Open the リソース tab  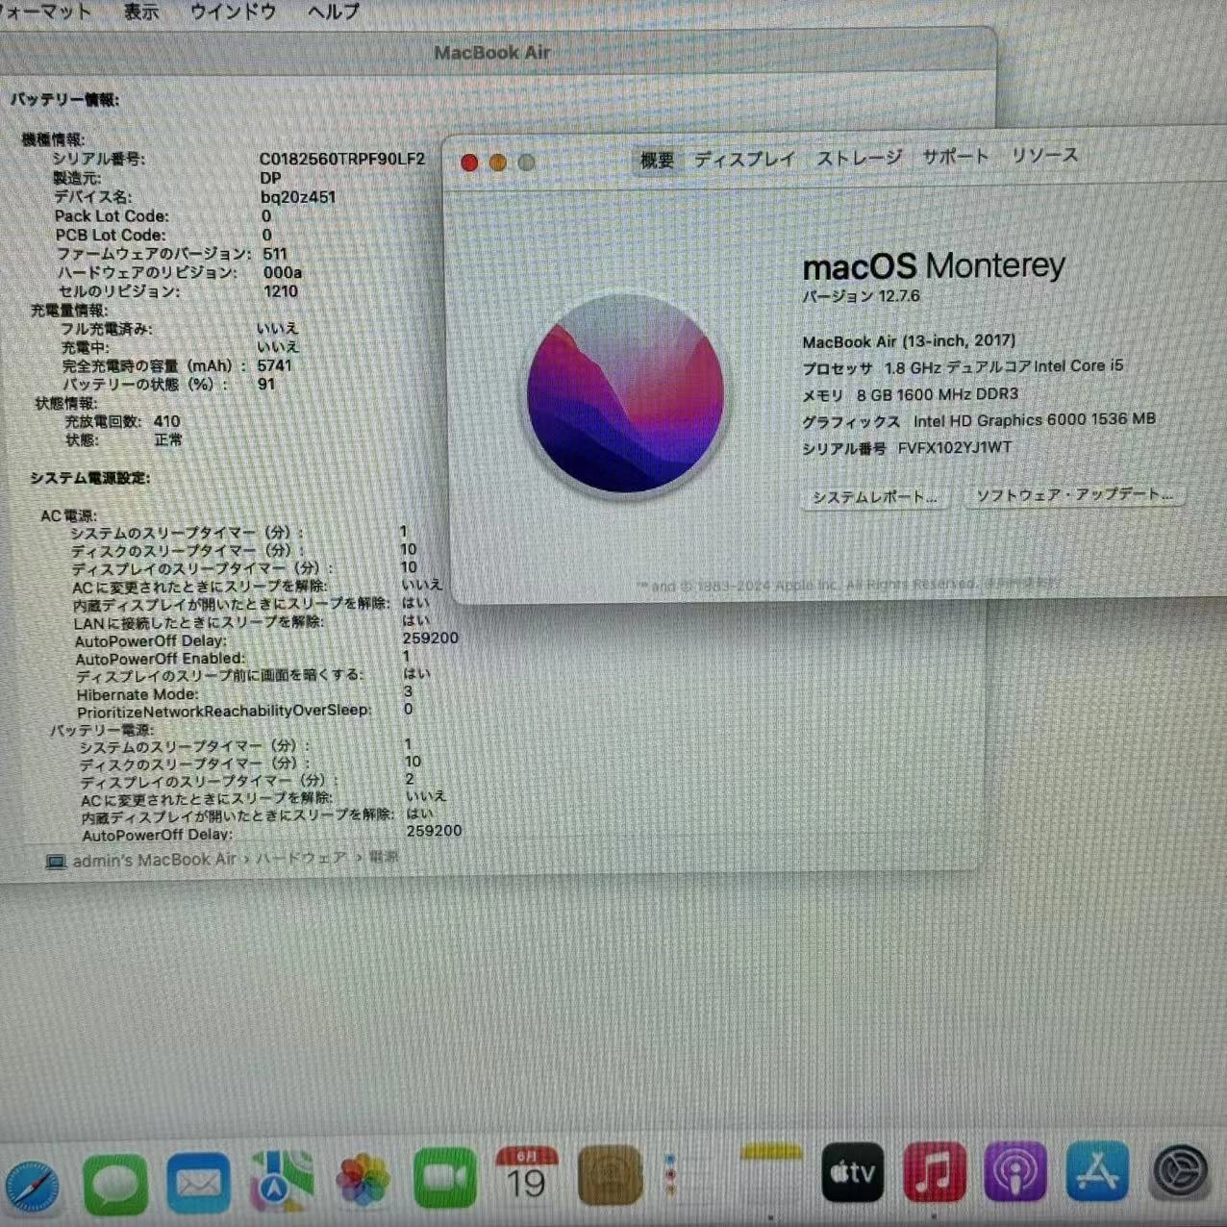(x=1044, y=155)
